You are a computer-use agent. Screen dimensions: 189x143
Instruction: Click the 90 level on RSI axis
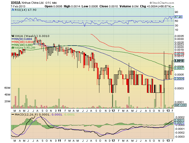[x=176, y=12]
